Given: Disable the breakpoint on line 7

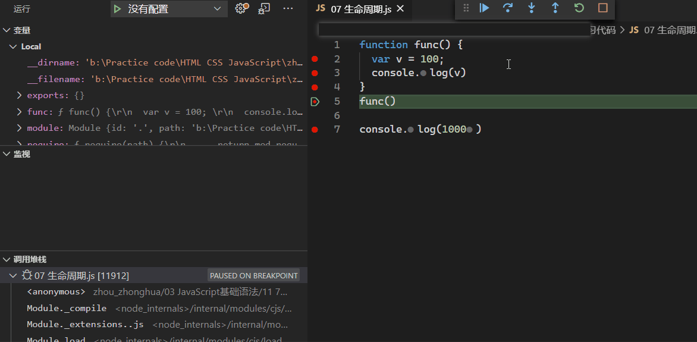Looking at the screenshot, I should coord(315,129).
